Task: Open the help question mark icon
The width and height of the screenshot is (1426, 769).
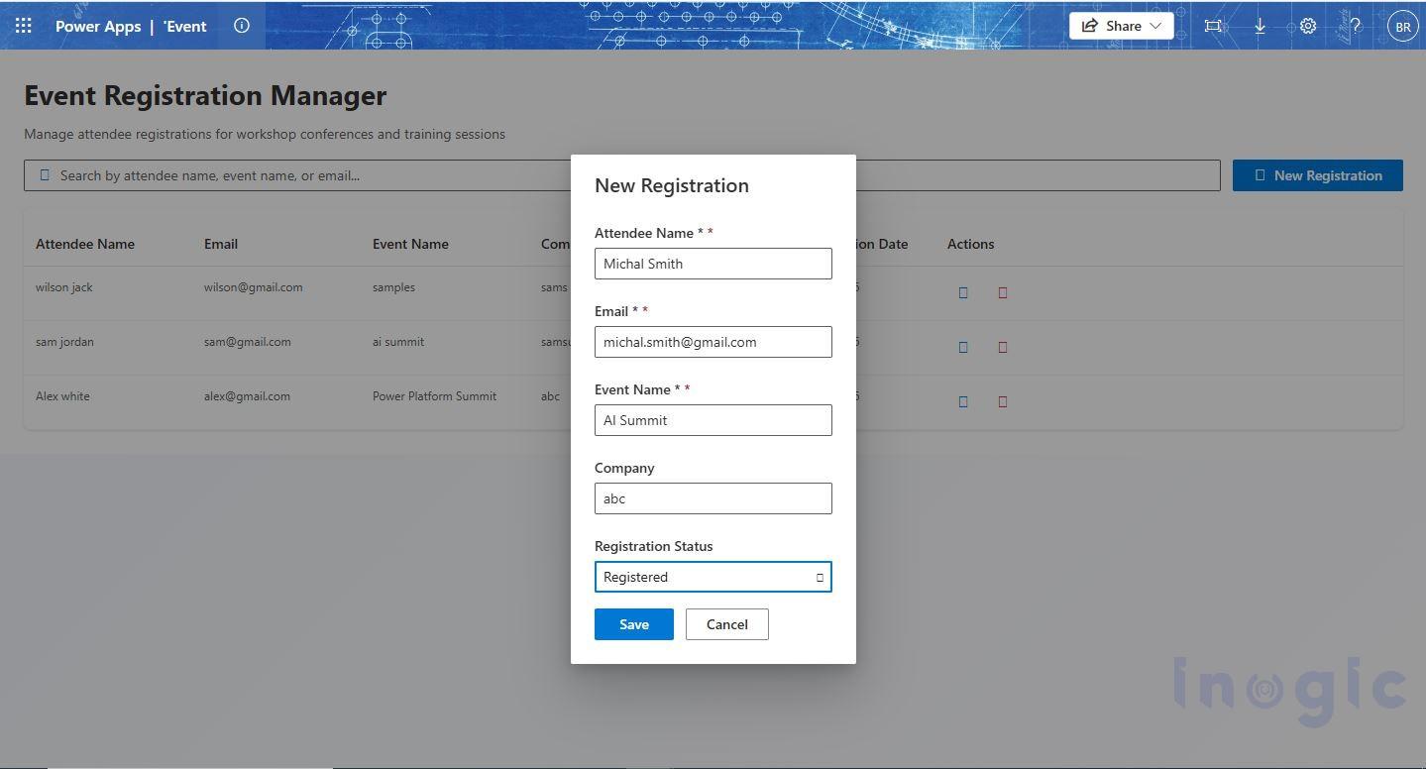Action: (x=1355, y=26)
